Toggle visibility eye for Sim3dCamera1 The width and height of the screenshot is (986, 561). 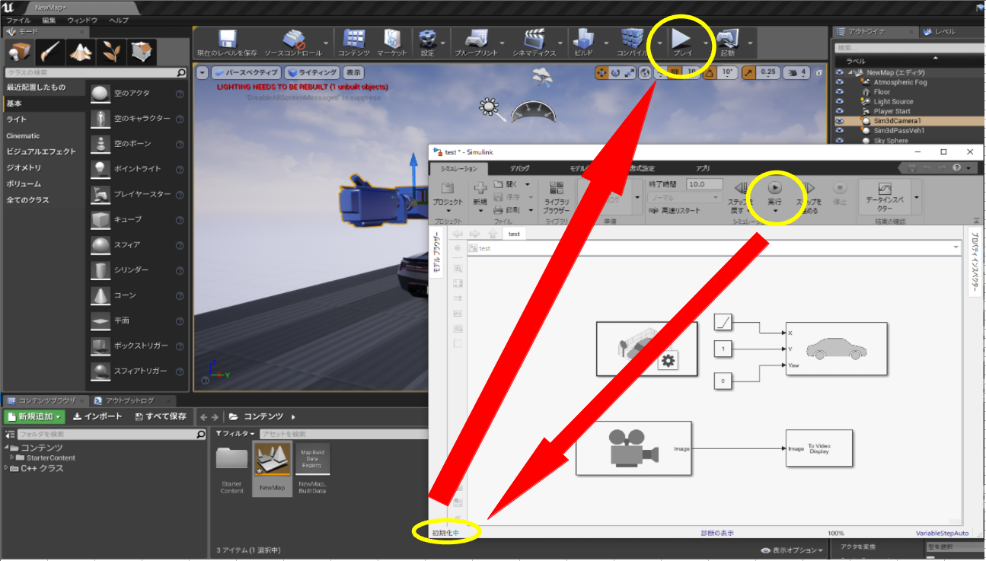(x=840, y=121)
